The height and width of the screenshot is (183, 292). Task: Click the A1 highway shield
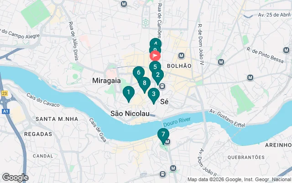[5, 112]
